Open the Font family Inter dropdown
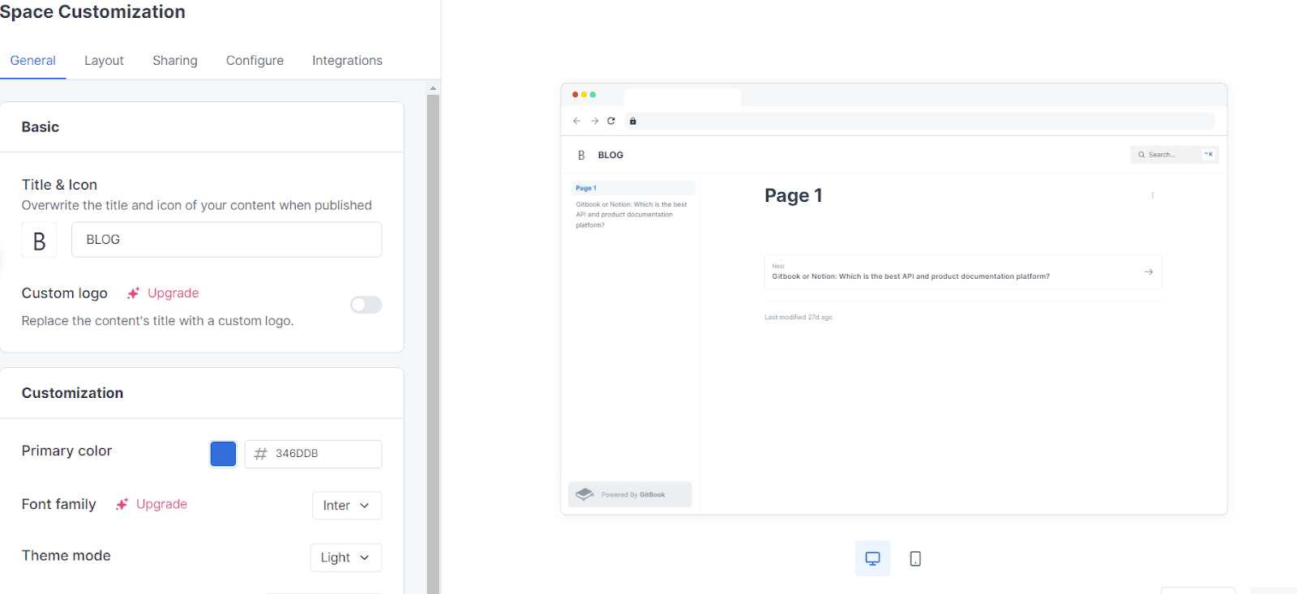 tap(346, 506)
